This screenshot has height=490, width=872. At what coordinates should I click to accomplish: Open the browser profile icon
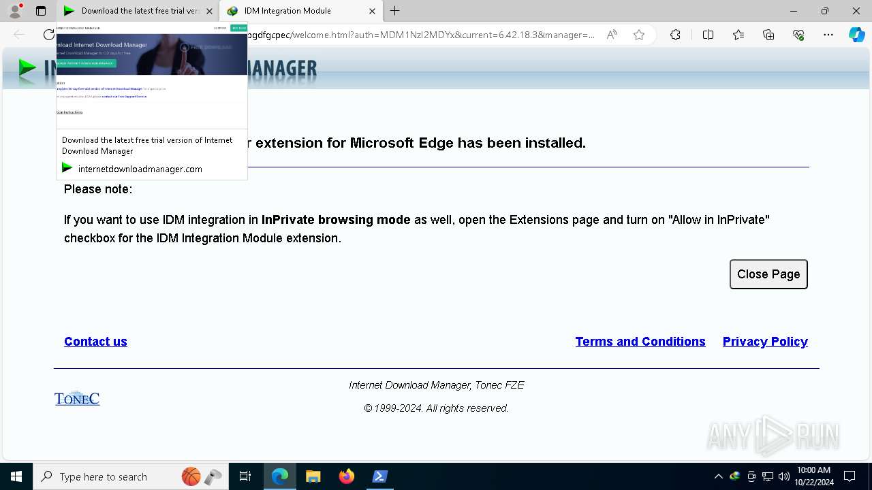(14, 11)
